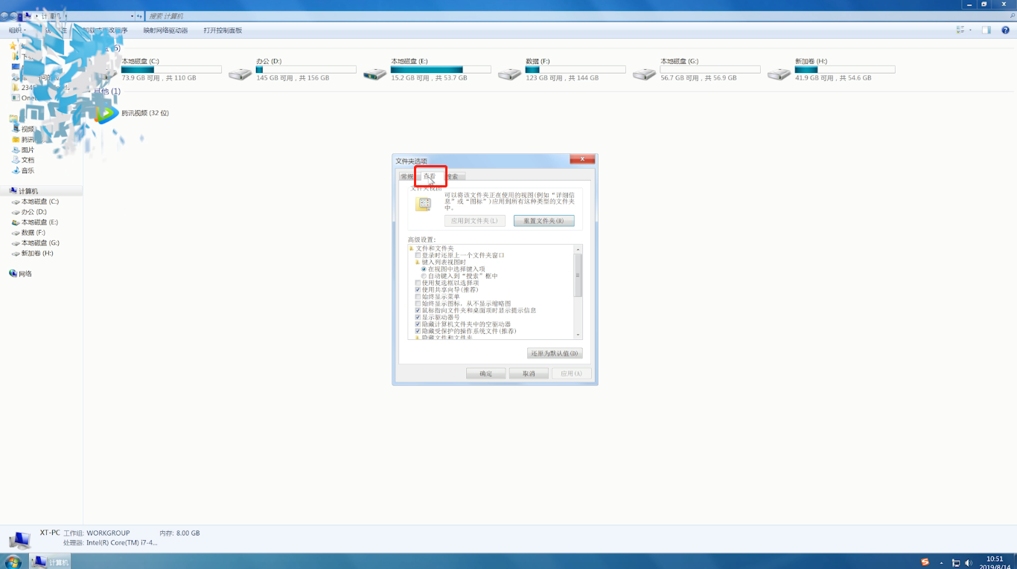Toggle the preview pane icon
This screenshot has height=569, width=1017.
[986, 30]
